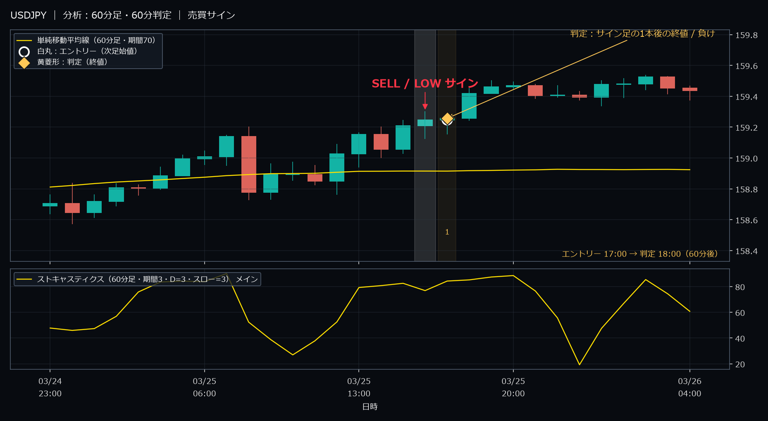Click the stochastic legend 'ストキャスティクス（60分足・期間3・D=3・スロー=3） メイン'
This screenshot has width=768, height=421.
tap(148, 279)
